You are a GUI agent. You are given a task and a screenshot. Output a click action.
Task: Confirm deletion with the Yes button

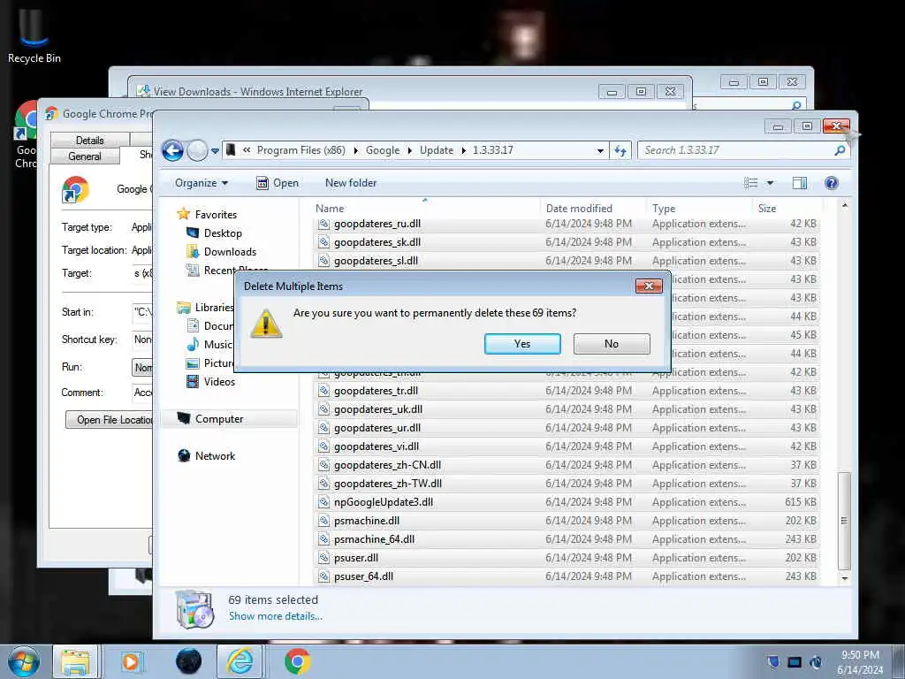(x=522, y=344)
